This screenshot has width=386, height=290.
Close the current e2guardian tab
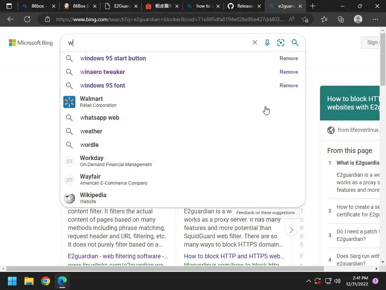click(300, 6)
